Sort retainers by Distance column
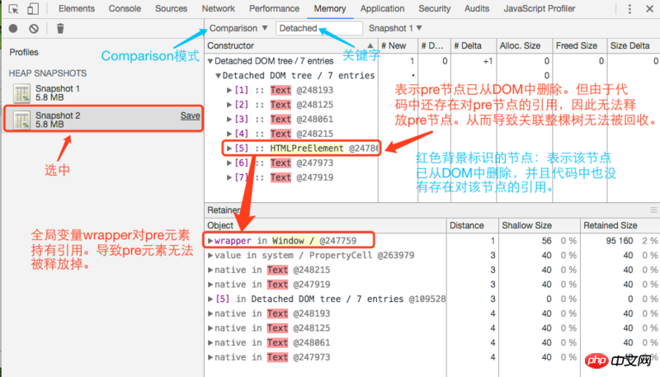This screenshot has height=377, width=660. [x=472, y=225]
